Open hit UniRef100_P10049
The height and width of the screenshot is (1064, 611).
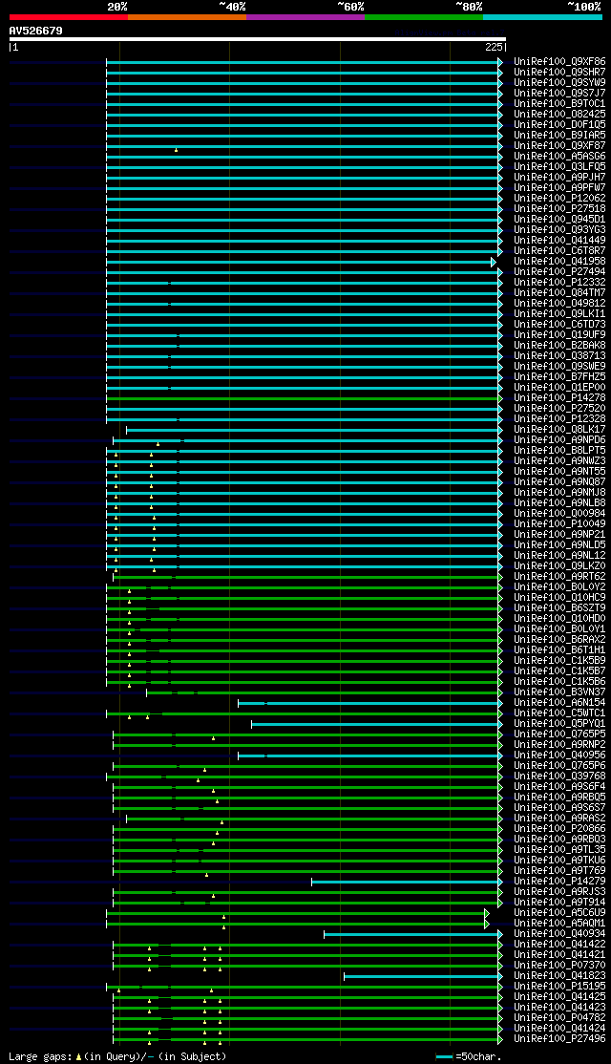point(559,524)
